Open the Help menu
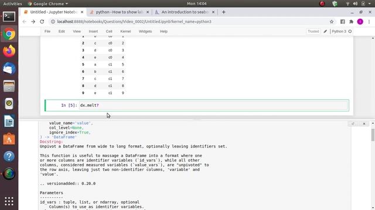The image size is (375, 210). click(163, 32)
